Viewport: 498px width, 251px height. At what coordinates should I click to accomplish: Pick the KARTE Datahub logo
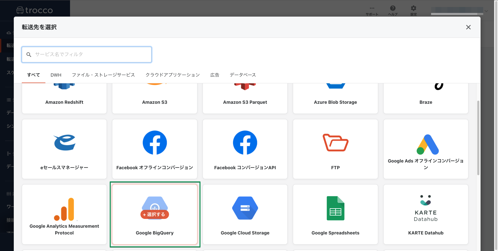(426, 208)
